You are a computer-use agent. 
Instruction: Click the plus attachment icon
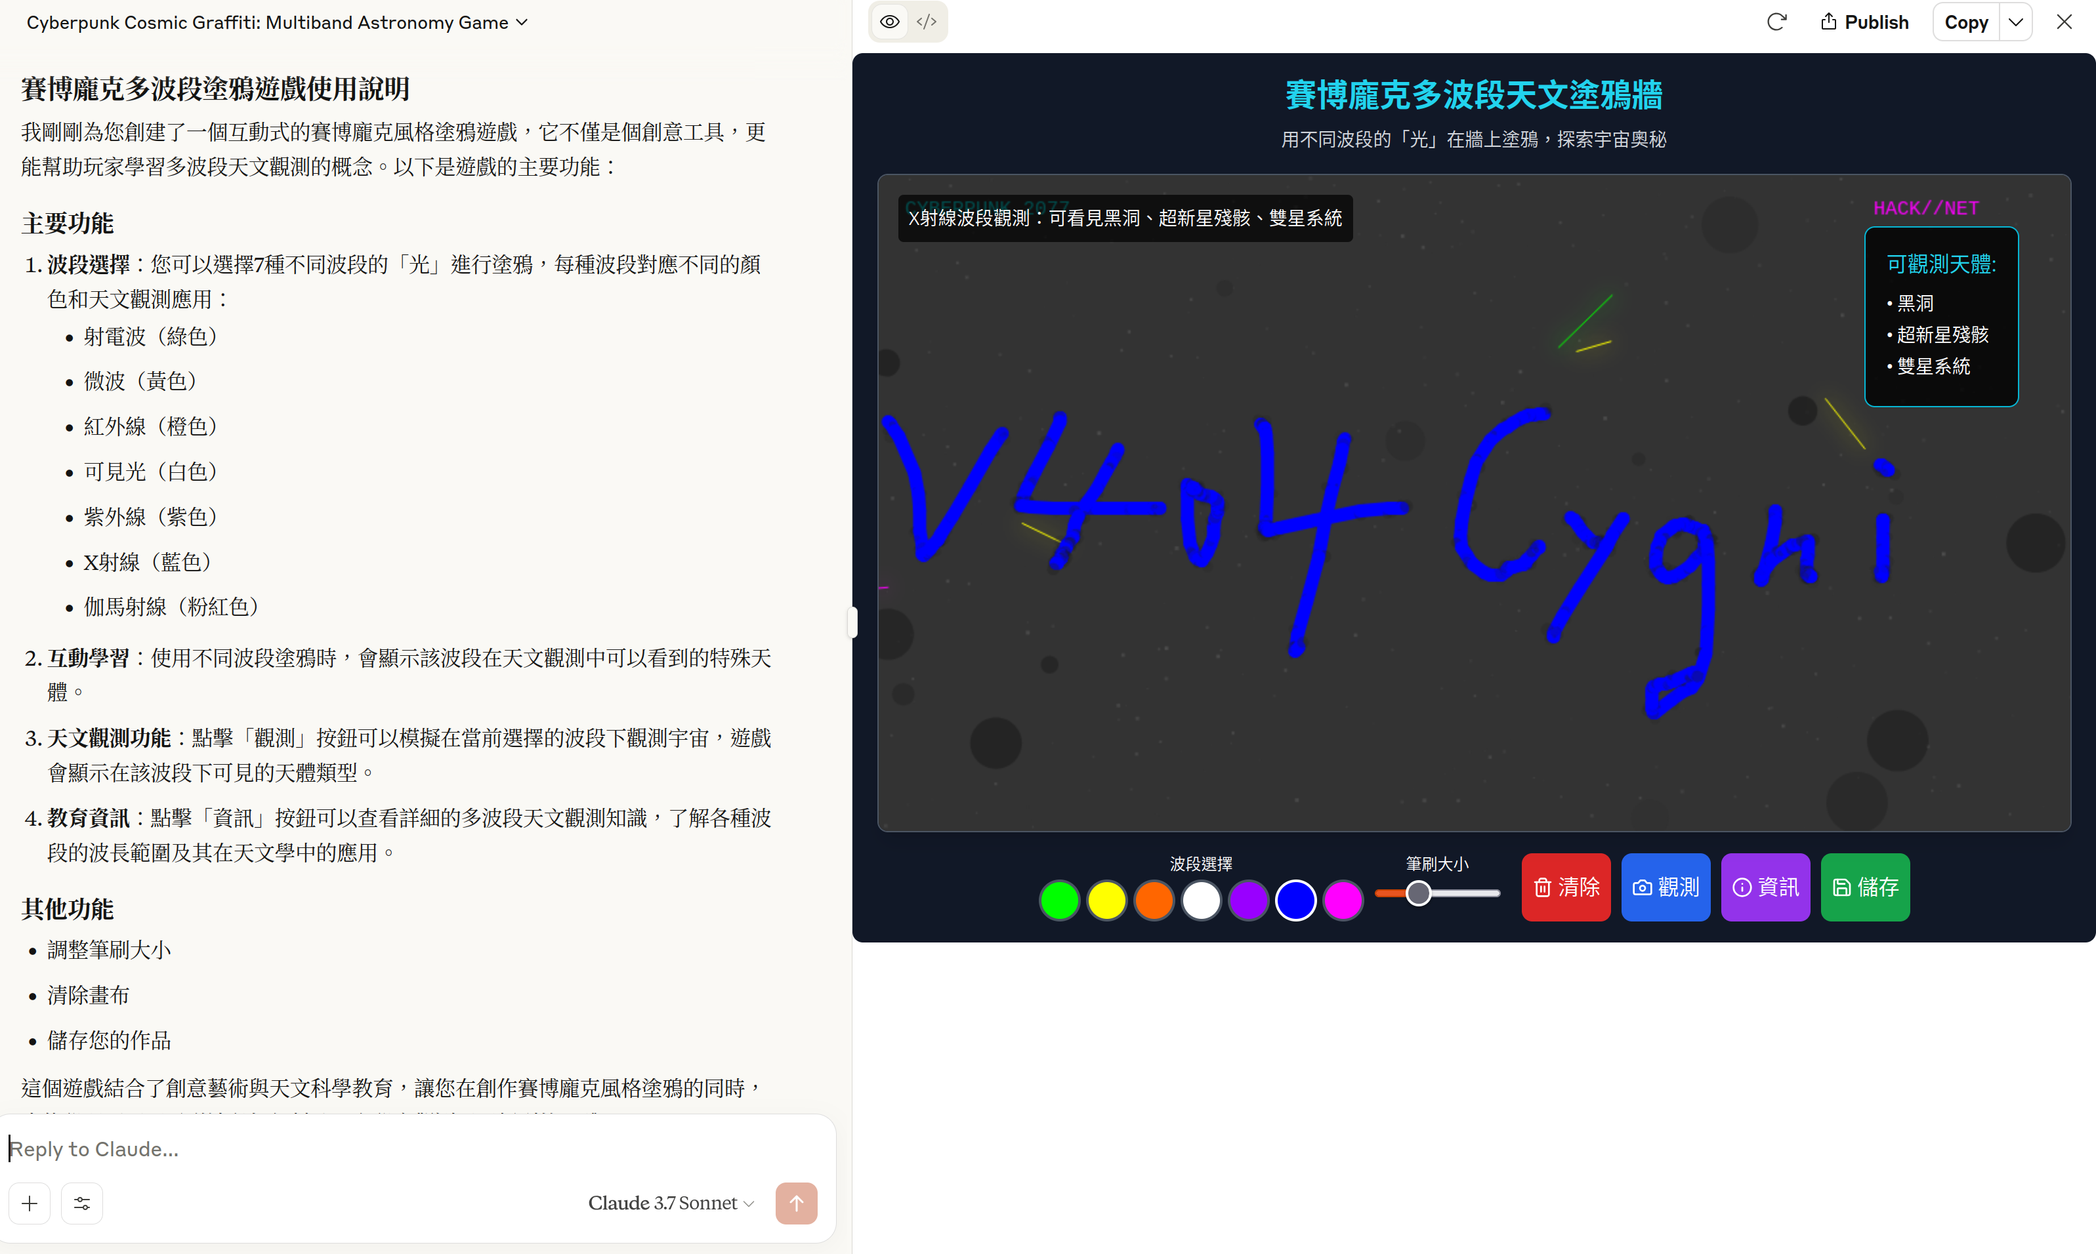(x=30, y=1203)
